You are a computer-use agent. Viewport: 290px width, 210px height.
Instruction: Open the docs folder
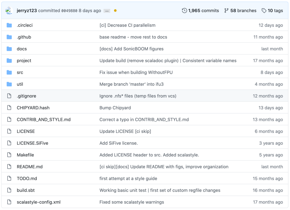[x=22, y=49]
